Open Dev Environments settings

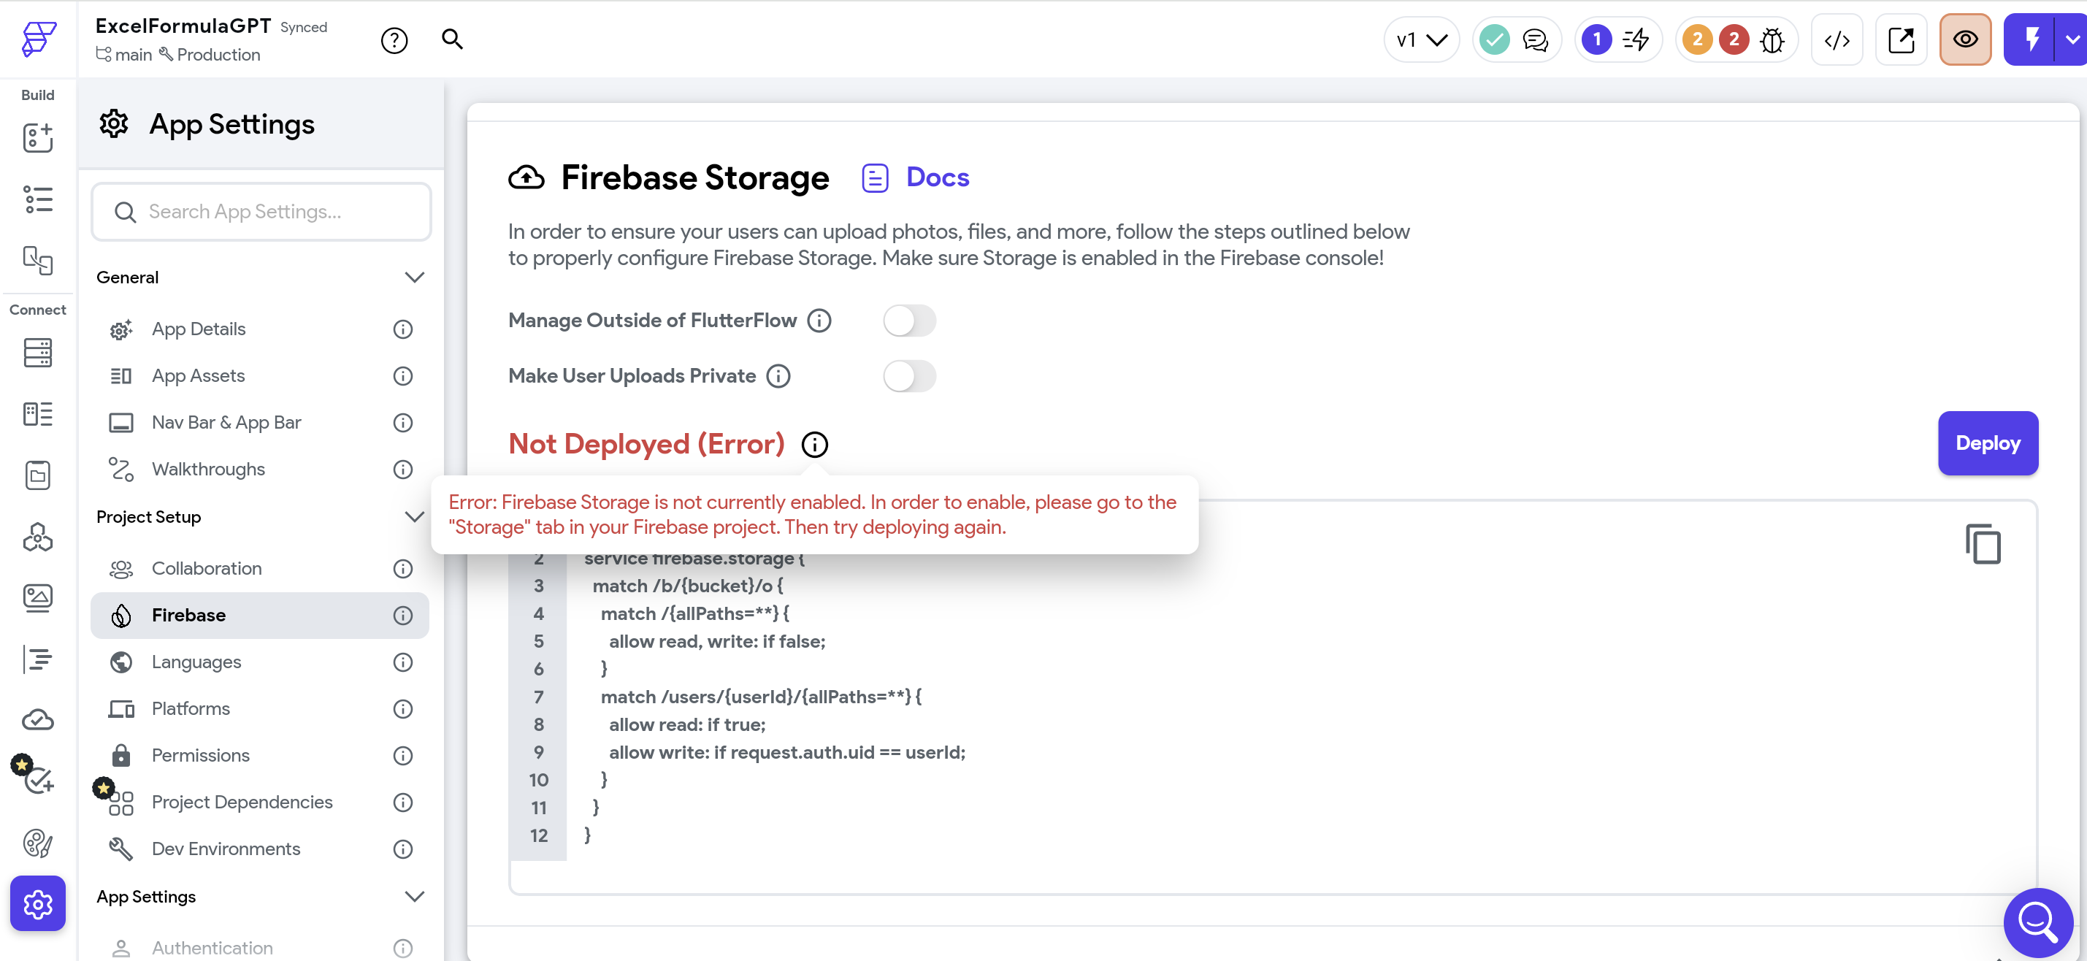(x=259, y=849)
